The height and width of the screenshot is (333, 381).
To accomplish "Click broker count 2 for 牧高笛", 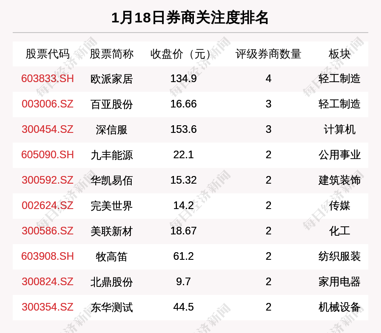I will click(x=268, y=256).
